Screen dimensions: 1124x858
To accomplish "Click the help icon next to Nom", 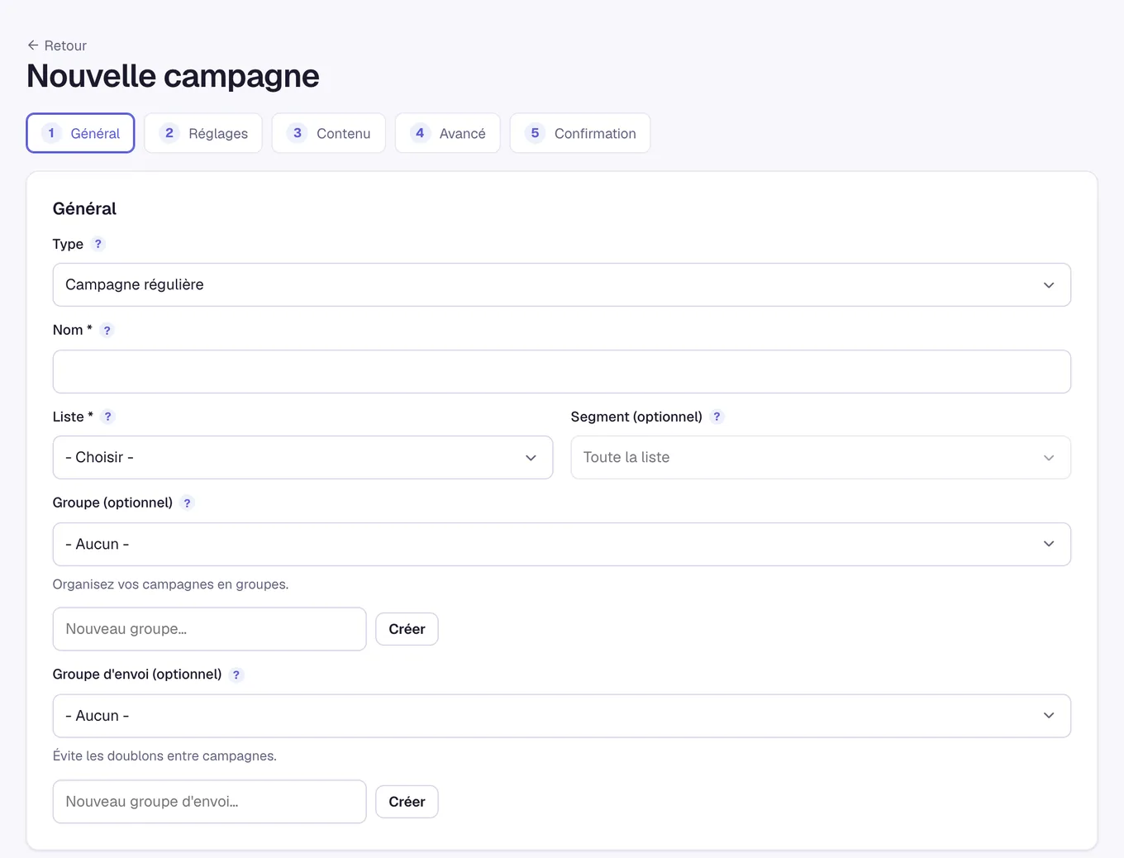I will coord(107,330).
